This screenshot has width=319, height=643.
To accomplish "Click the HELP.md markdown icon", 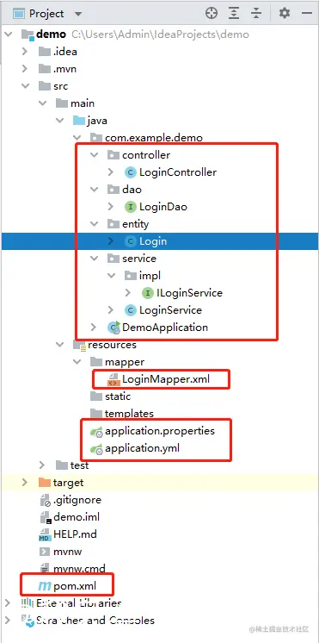I will coord(45,534).
